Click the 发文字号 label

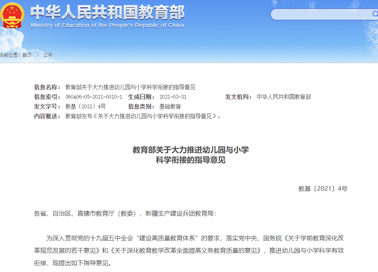pos(47,106)
